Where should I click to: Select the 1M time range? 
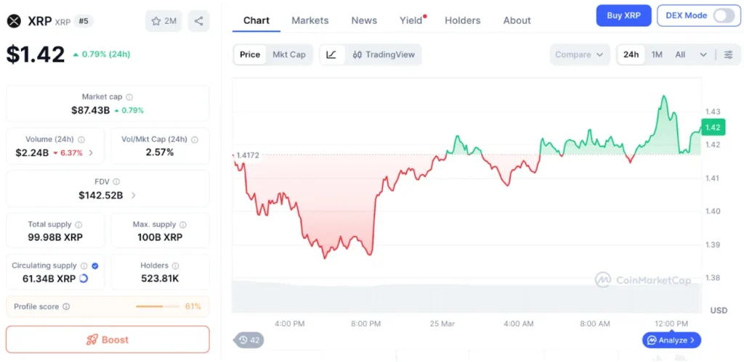pyautogui.click(x=657, y=54)
